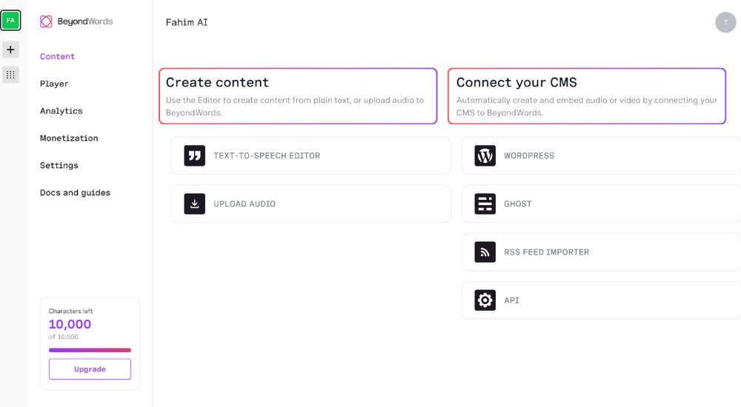Click the API gear icon
This screenshot has width=741, height=407.
tap(485, 300)
